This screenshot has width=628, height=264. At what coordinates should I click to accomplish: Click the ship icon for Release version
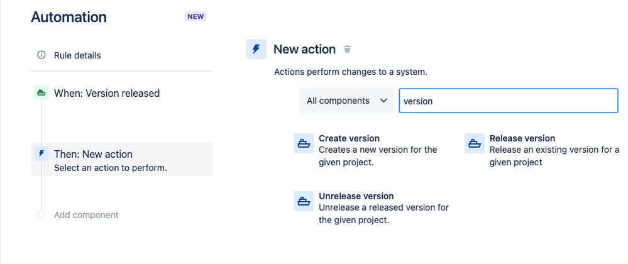click(x=475, y=144)
